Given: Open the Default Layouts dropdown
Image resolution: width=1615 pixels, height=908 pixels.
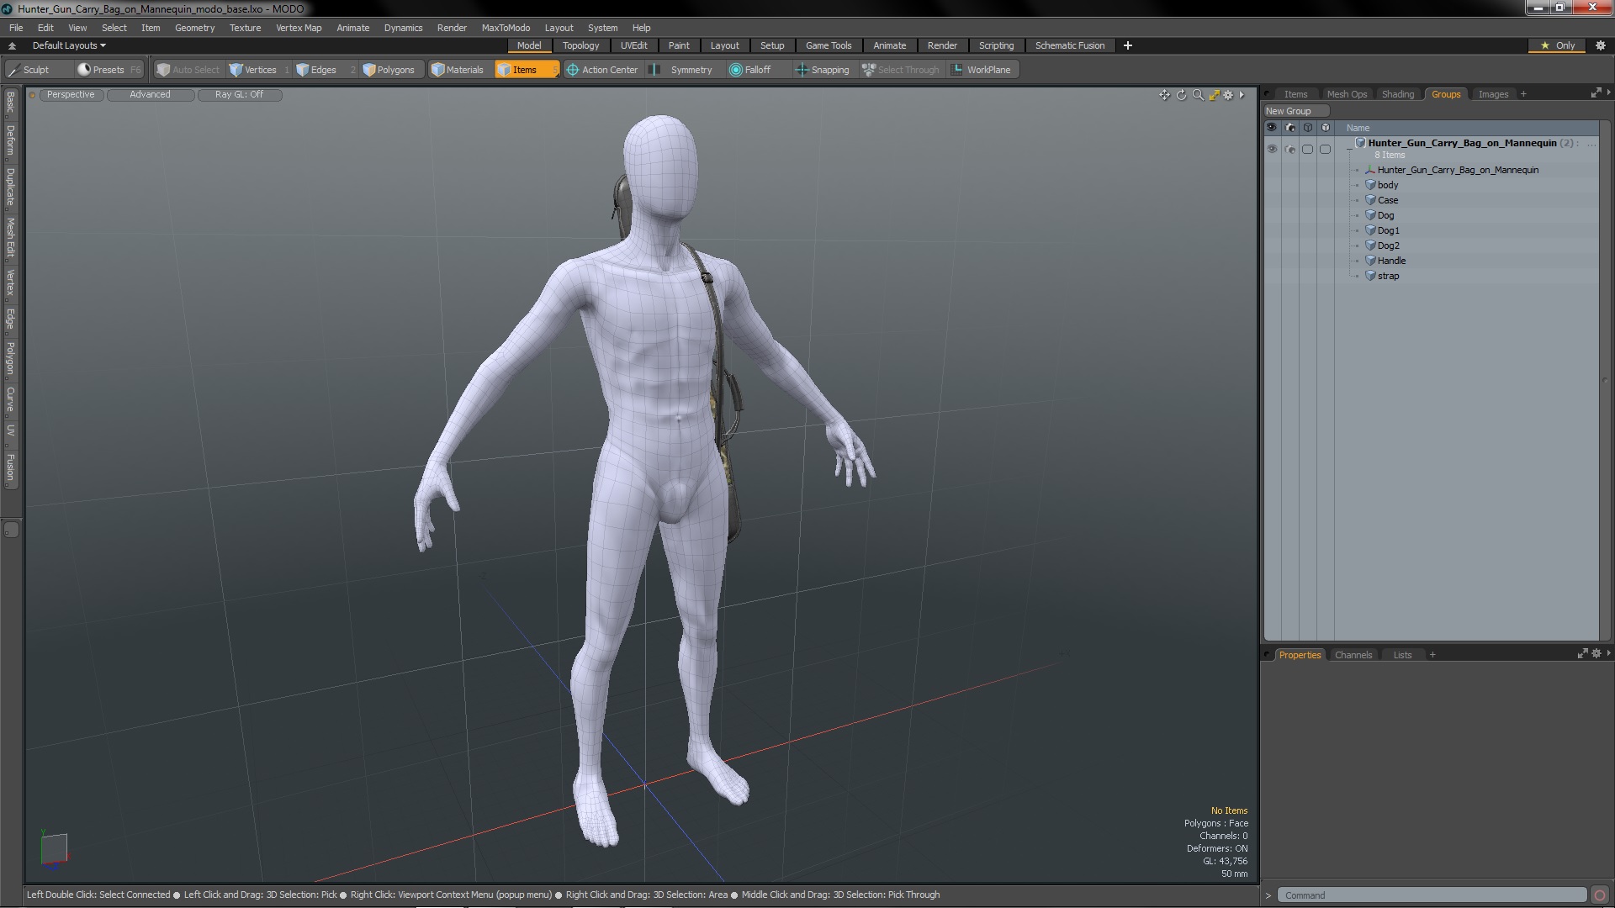Looking at the screenshot, I should coord(69,45).
